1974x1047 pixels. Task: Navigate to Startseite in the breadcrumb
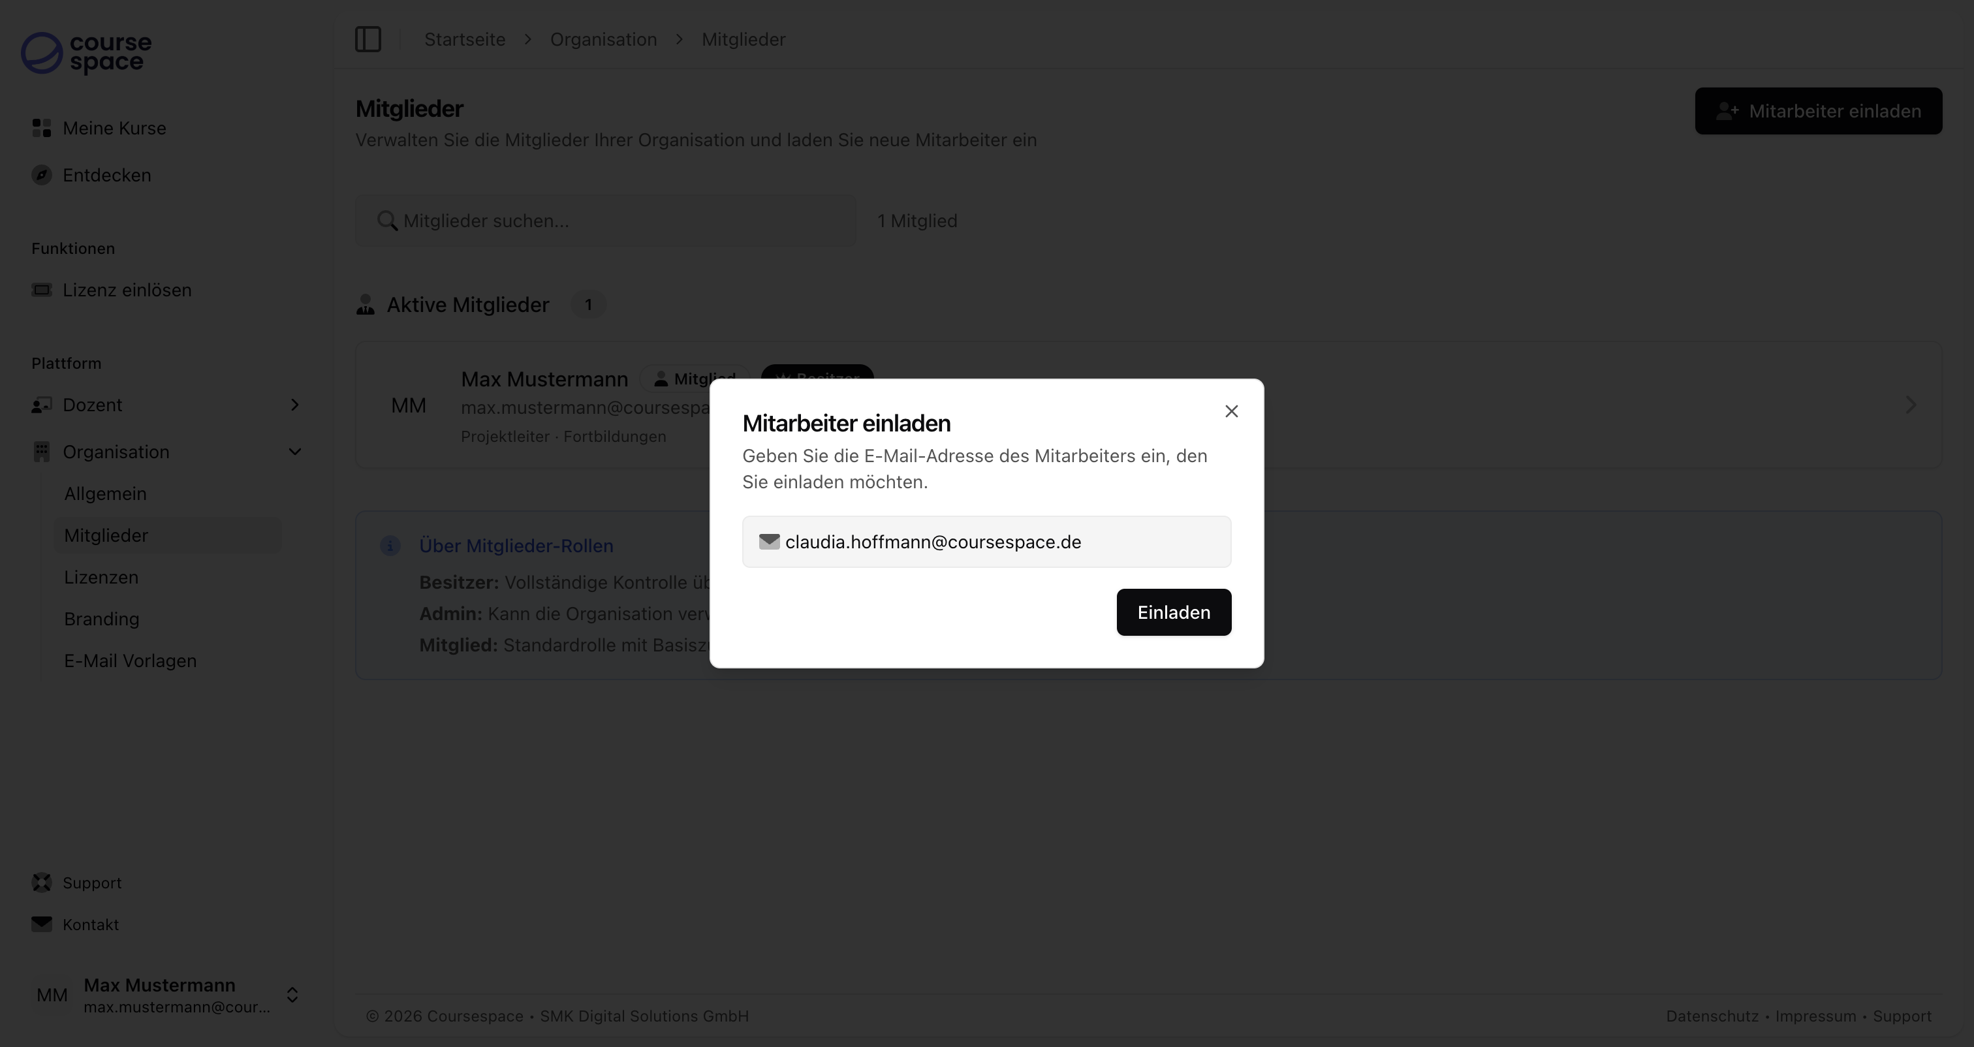(x=464, y=39)
